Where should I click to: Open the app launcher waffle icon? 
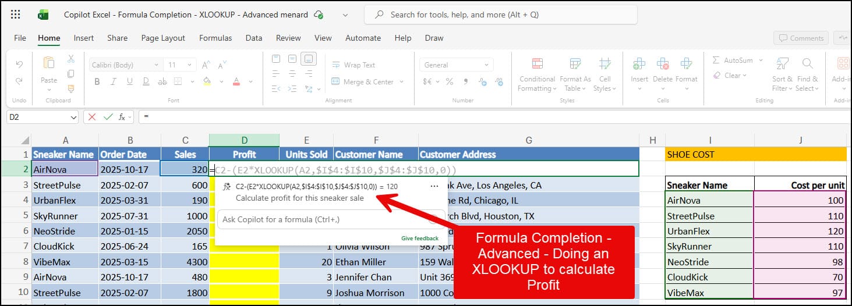[x=16, y=15]
